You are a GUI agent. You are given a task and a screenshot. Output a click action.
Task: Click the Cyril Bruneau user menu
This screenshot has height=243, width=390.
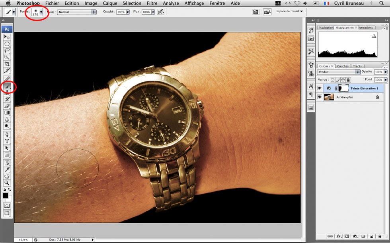tap(349, 3)
